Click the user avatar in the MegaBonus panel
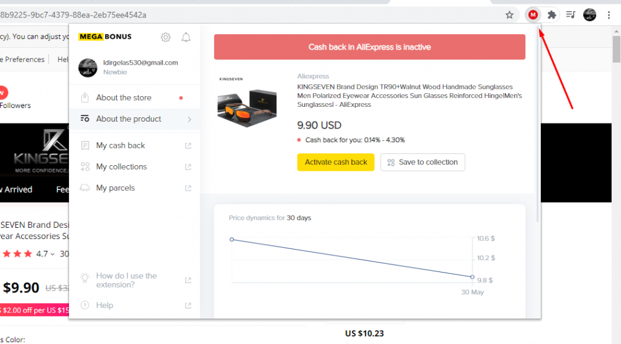Screen dimensions: 621x344 coord(88,68)
